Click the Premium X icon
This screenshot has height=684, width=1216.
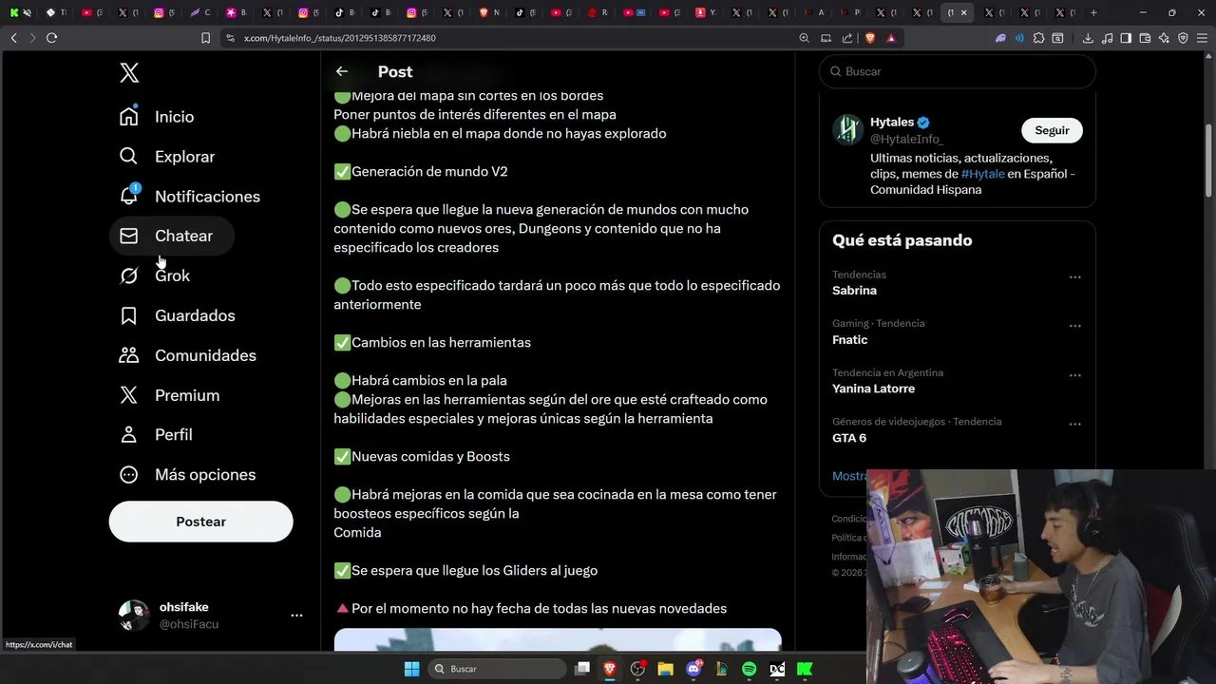coord(129,395)
